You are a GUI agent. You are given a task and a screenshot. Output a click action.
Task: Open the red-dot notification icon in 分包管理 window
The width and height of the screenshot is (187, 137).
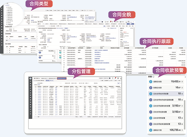point(115,78)
